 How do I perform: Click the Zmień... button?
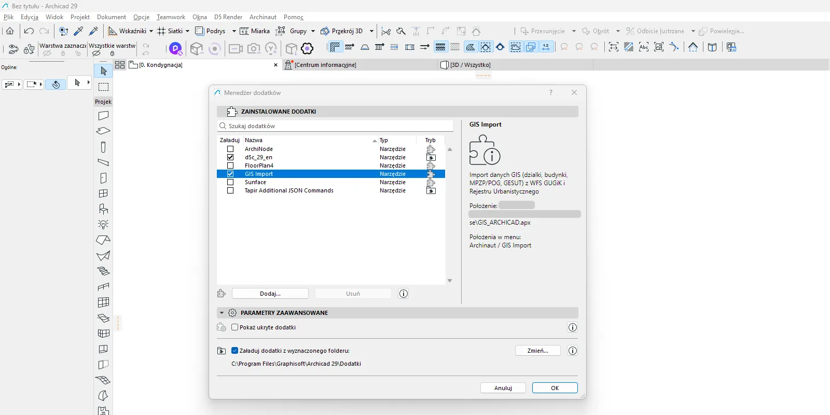tap(538, 351)
